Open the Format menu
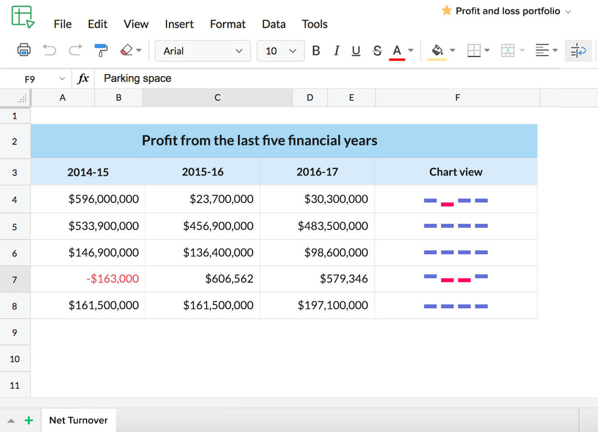Viewport: 598px width, 432px height. click(228, 24)
